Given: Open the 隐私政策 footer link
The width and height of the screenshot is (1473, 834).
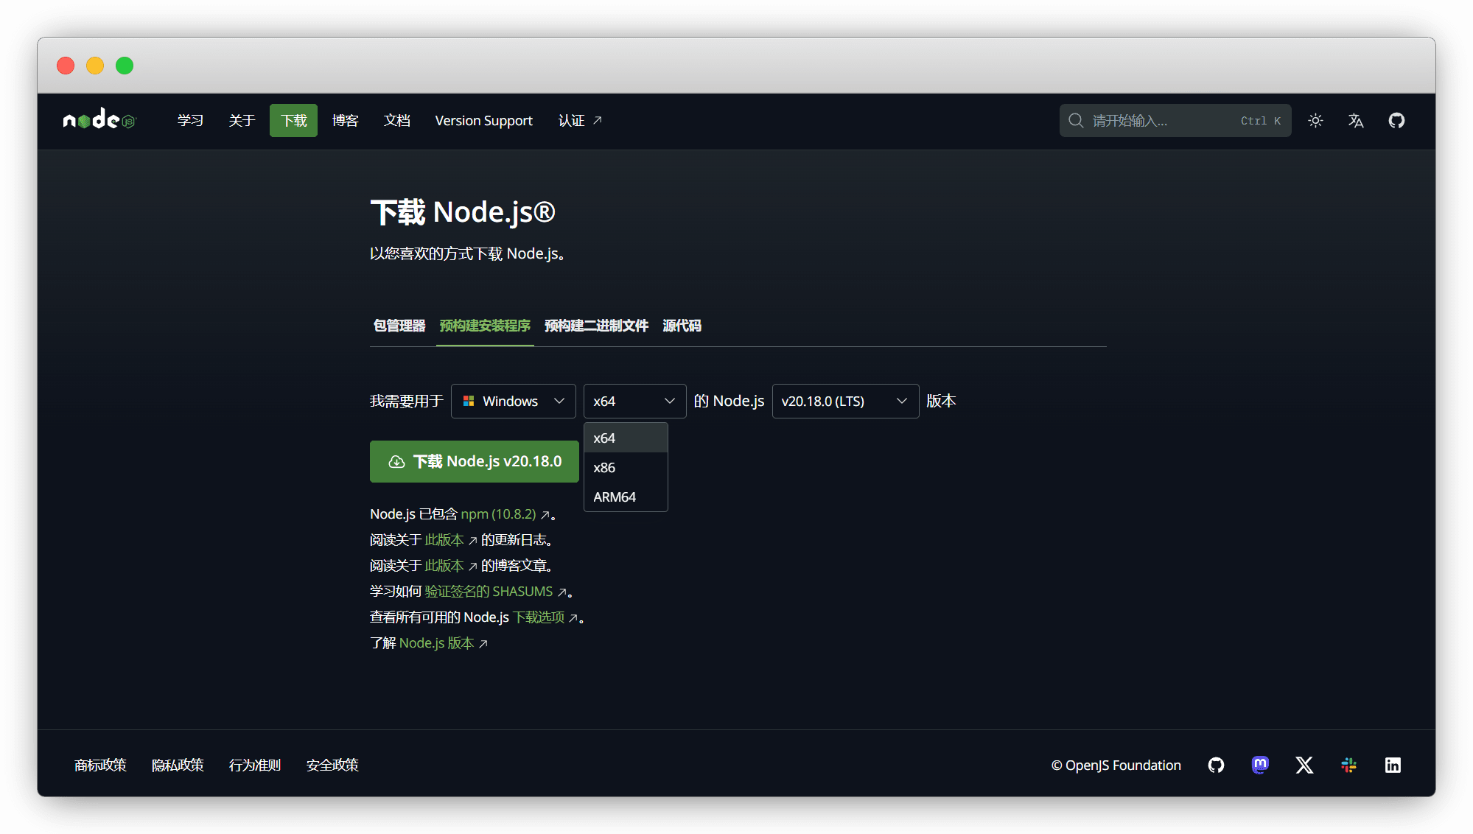Looking at the screenshot, I should [178, 765].
